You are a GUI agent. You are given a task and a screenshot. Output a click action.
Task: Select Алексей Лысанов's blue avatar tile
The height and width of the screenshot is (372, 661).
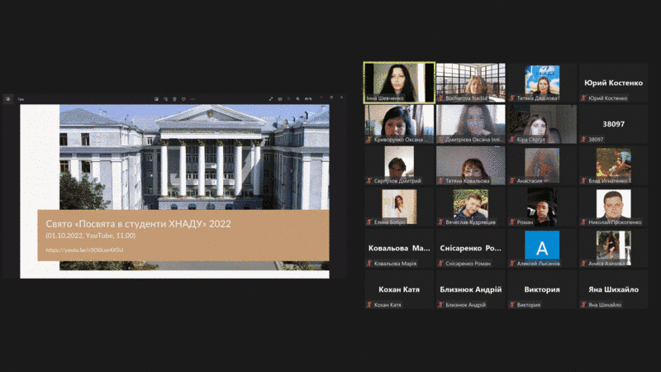(x=542, y=247)
